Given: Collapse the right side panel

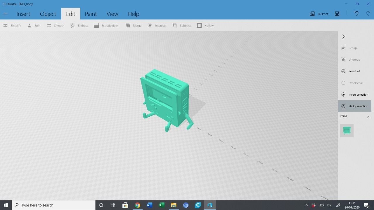Looking at the screenshot, I should [x=343, y=36].
